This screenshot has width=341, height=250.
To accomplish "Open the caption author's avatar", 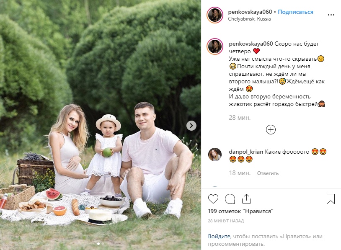I will click(x=215, y=46).
